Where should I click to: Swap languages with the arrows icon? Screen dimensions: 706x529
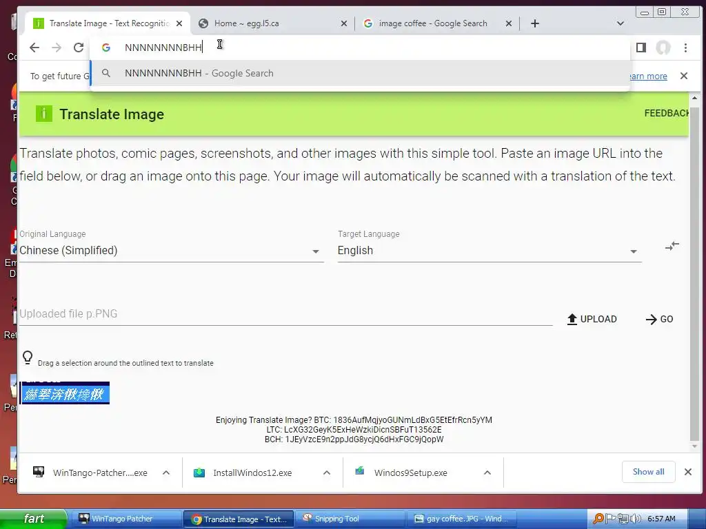[672, 246]
